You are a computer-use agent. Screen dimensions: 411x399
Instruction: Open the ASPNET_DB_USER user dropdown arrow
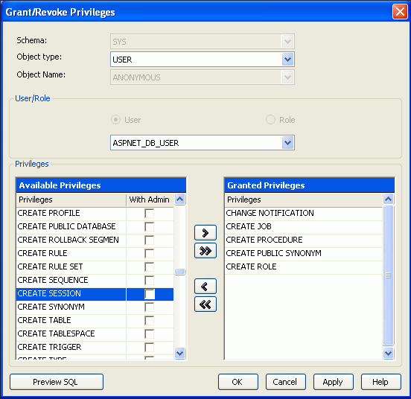[x=287, y=143]
